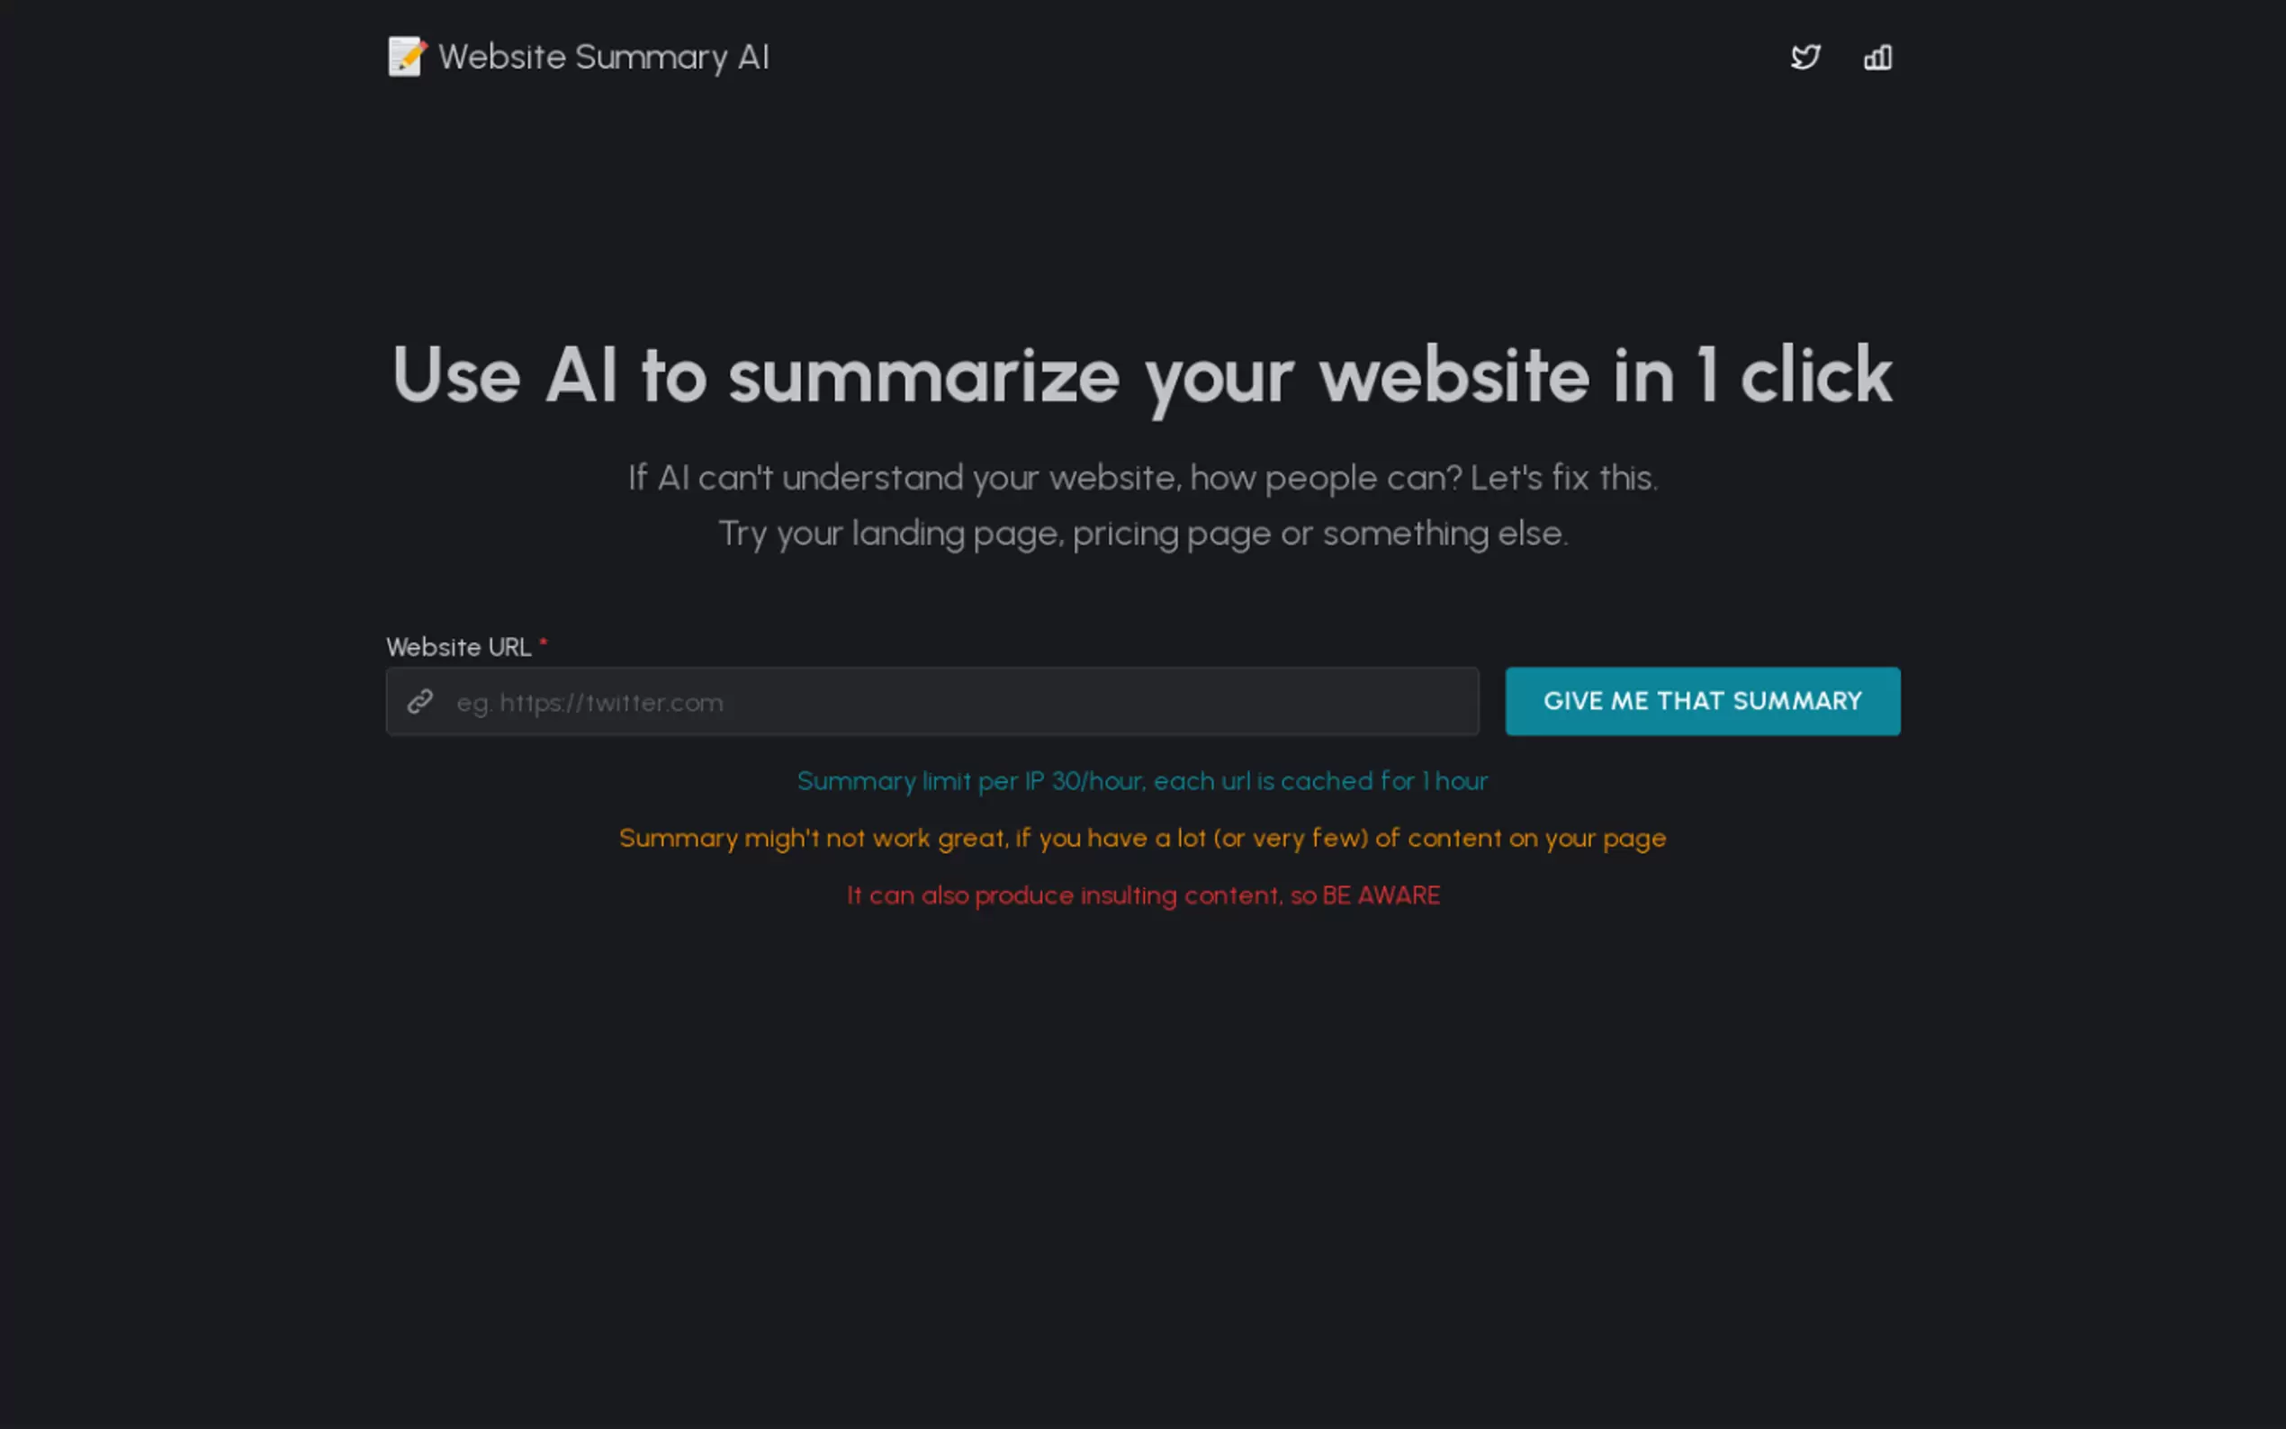Click the GIVE ME THAT SUMMARY button

point(1702,701)
